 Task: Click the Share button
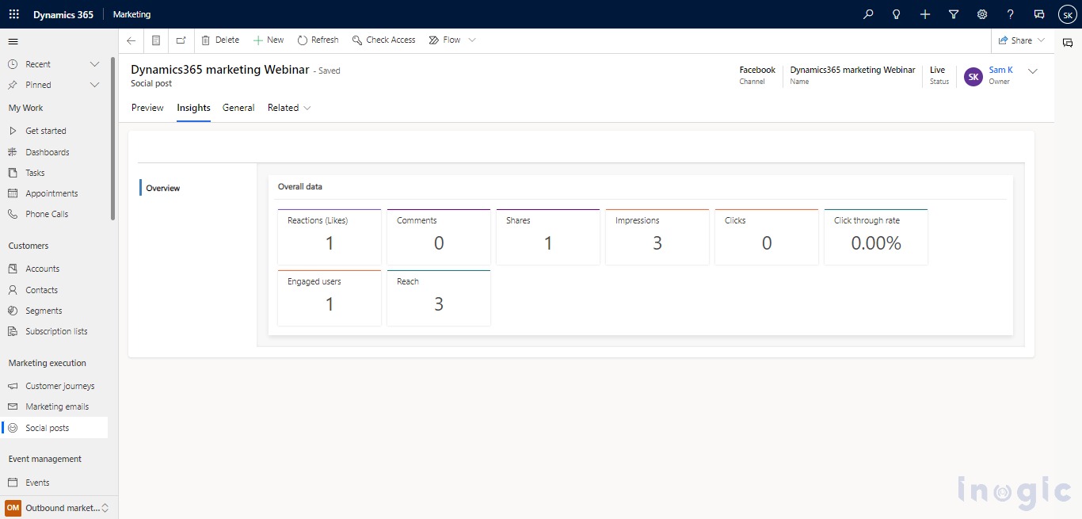click(x=1015, y=40)
